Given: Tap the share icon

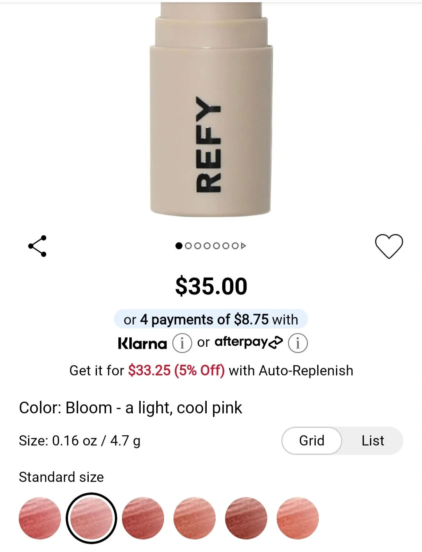Looking at the screenshot, I should [38, 246].
